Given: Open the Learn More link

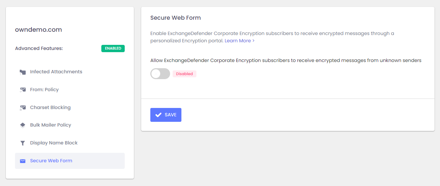Looking at the screenshot, I should 239,41.
